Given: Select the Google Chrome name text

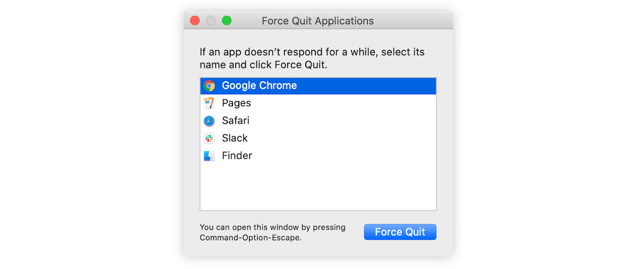Looking at the screenshot, I should (x=259, y=85).
